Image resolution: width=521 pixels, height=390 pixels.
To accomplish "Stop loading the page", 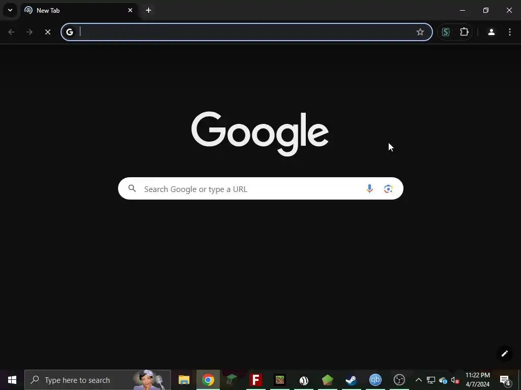I will point(48,32).
